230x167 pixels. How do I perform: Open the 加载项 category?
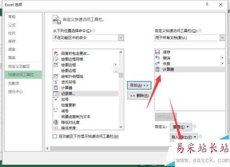tap(14, 83)
